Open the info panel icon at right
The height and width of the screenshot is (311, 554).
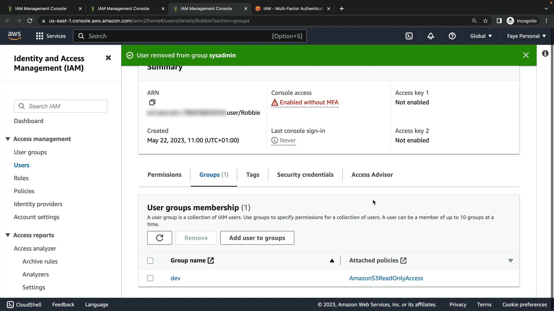(x=545, y=54)
